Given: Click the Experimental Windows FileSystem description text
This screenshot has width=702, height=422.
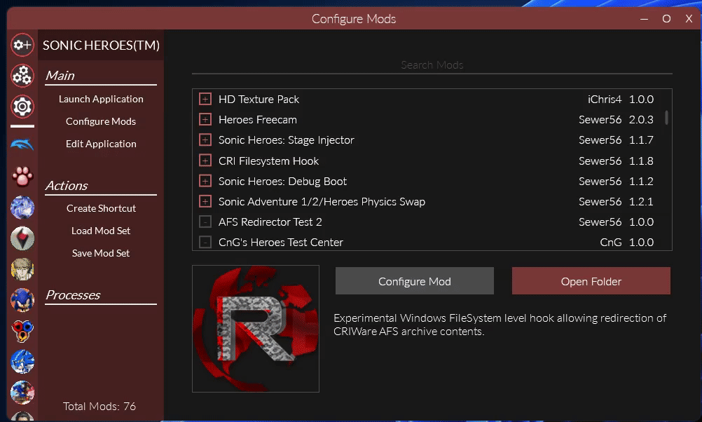Looking at the screenshot, I should 500,325.
